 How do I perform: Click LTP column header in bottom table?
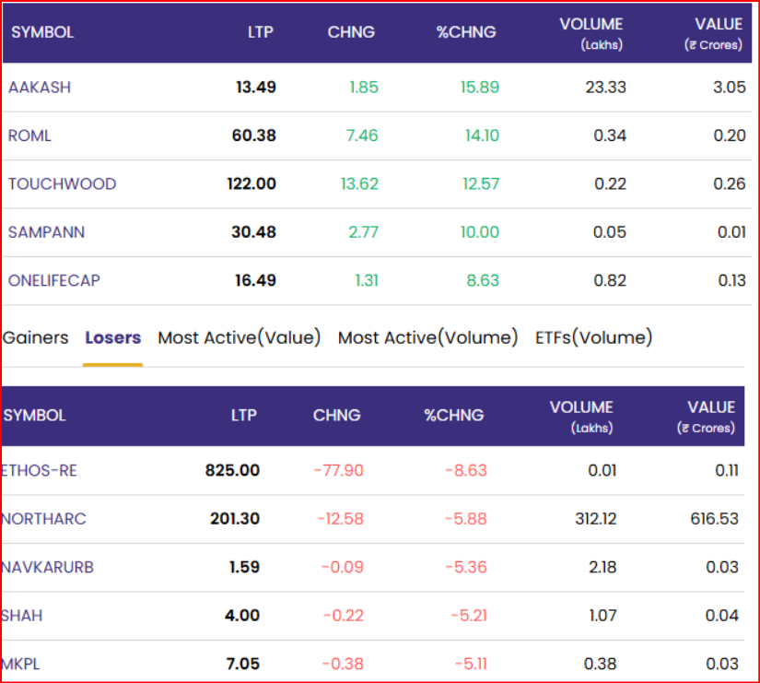pos(243,416)
